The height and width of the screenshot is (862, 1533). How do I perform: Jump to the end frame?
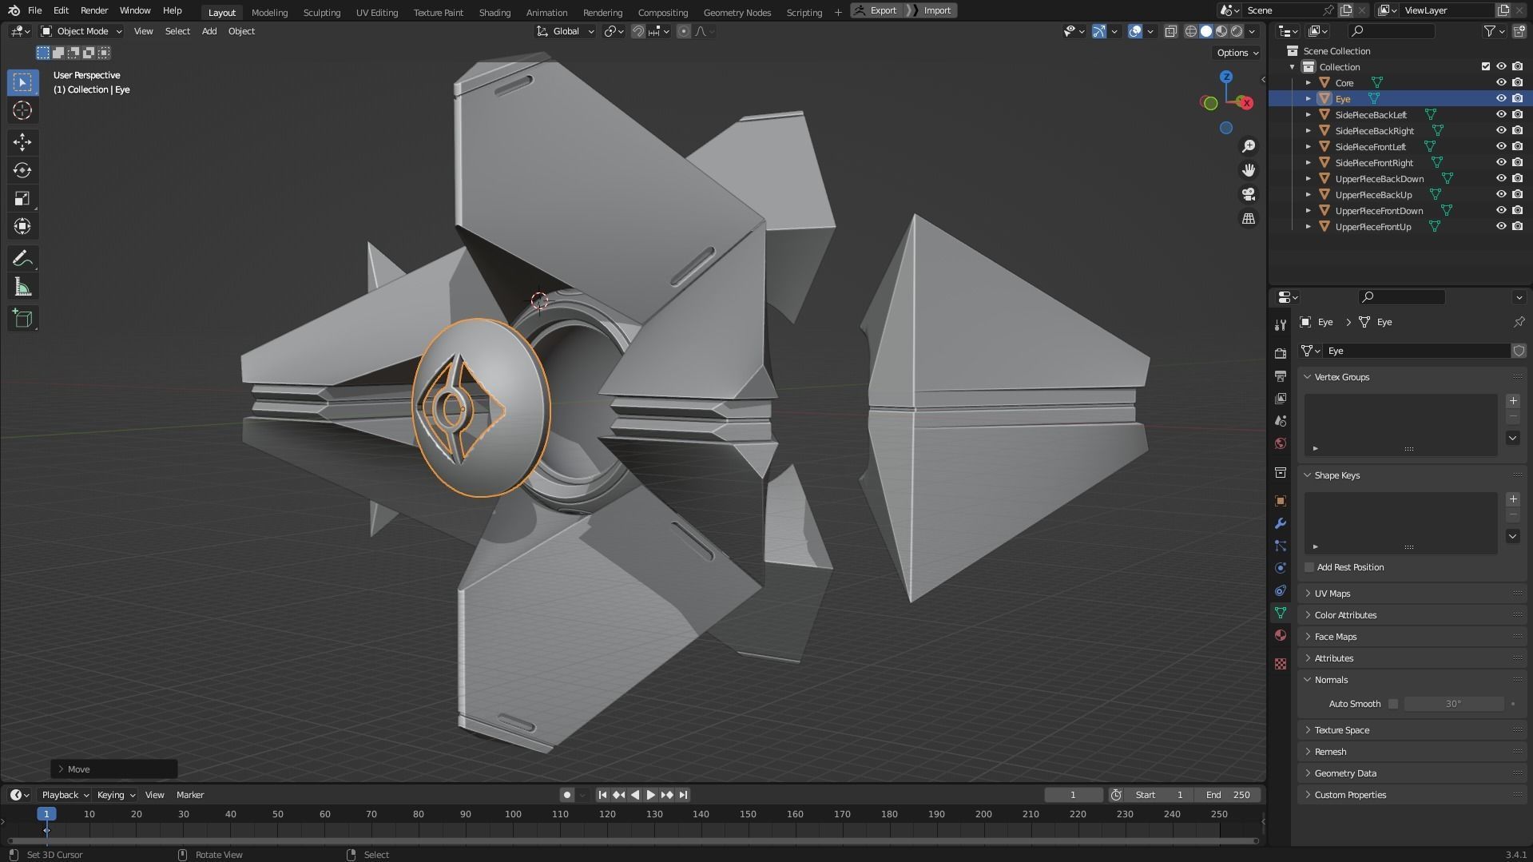coord(683,795)
